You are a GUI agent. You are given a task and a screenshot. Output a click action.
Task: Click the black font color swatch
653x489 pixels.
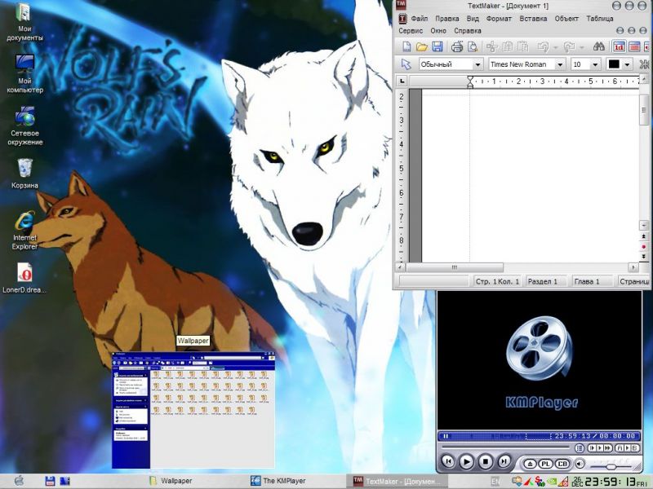point(614,64)
